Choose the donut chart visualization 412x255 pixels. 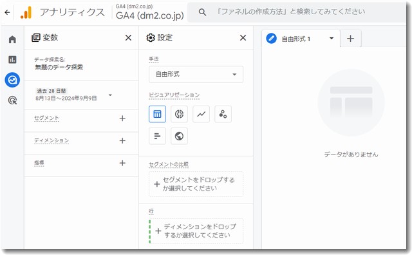(x=179, y=114)
